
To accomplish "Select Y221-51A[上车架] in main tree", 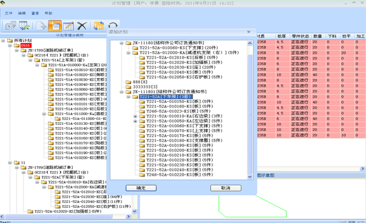I will coord(63,60).
